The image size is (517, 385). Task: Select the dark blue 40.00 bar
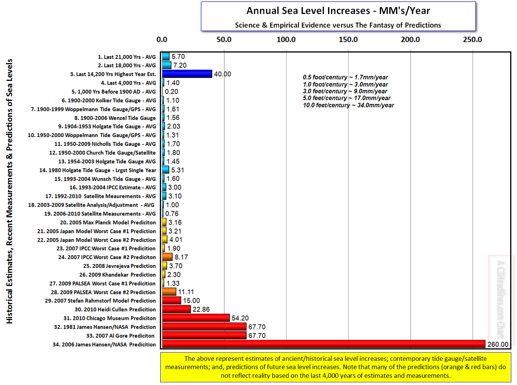click(x=187, y=74)
